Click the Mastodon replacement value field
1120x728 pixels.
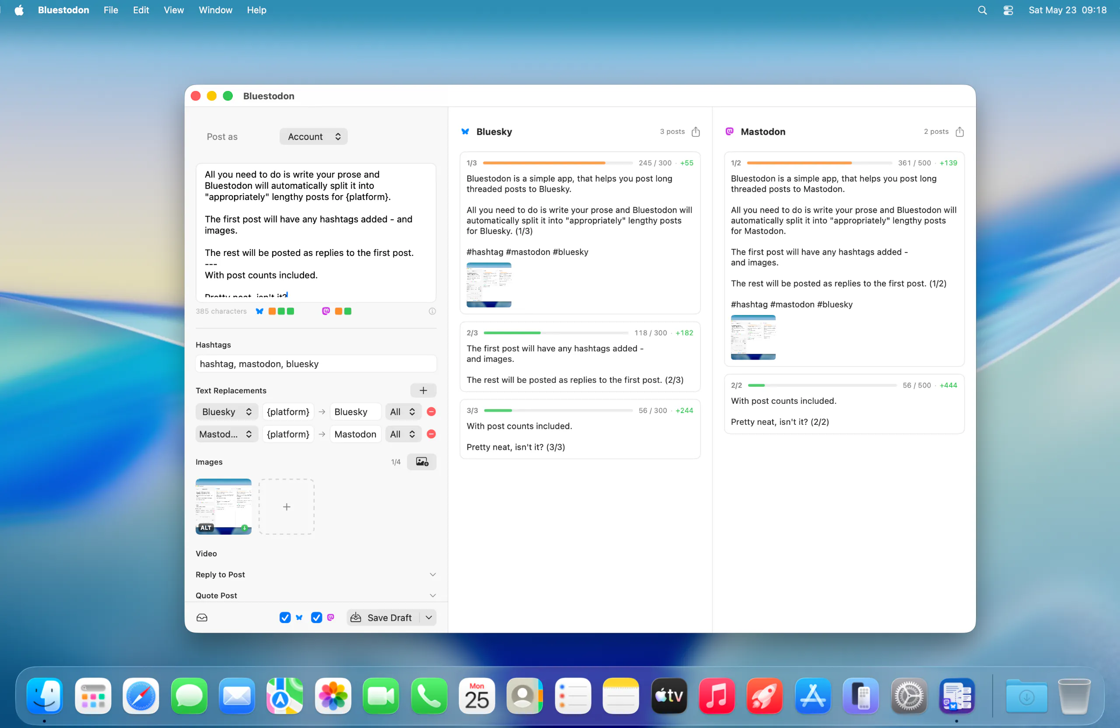point(355,434)
